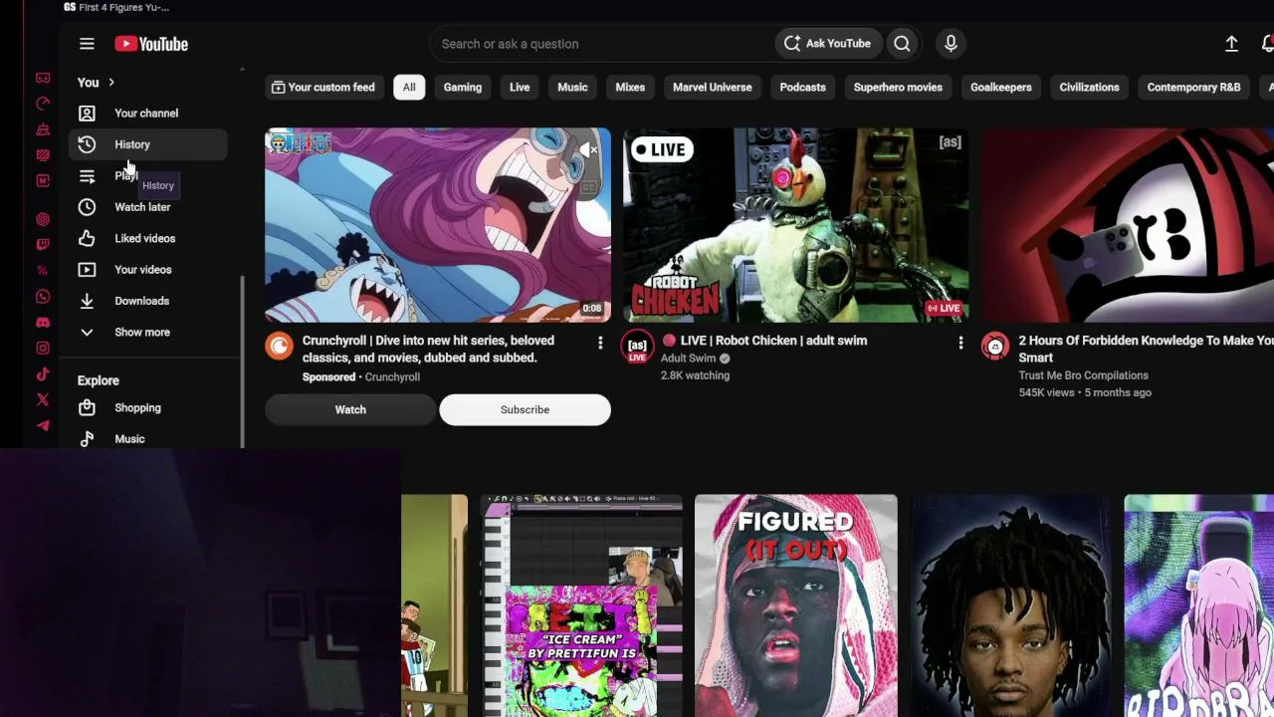
Task: Subscribe to Crunchyroll
Action: (x=525, y=409)
